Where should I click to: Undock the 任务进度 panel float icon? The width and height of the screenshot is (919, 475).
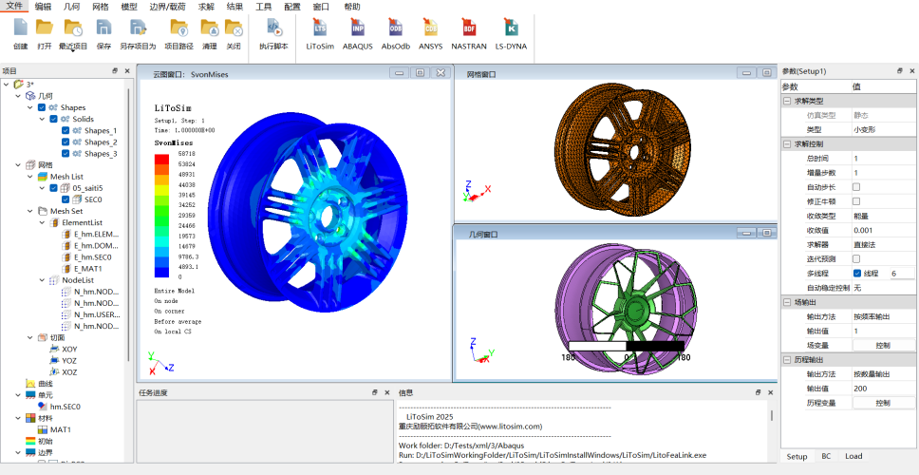coord(374,392)
